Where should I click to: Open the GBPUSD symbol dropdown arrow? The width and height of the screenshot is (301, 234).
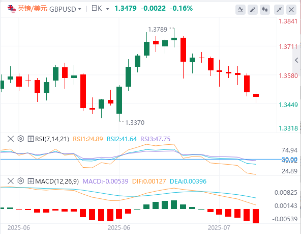pyautogui.click(x=80, y=9)
